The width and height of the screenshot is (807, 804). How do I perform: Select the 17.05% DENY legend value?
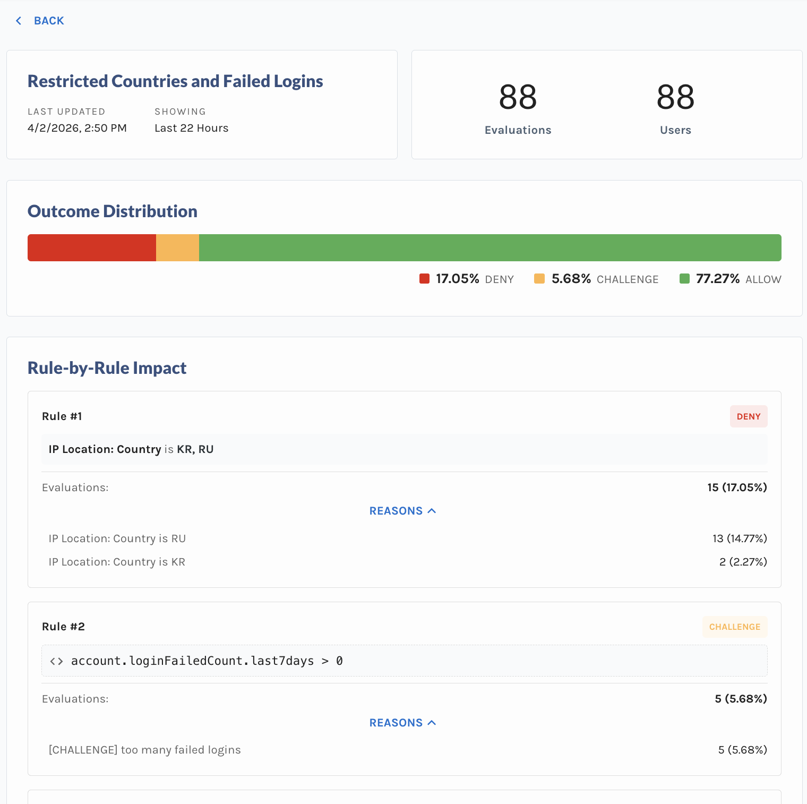pyautogui.click(x=458, y=279)
